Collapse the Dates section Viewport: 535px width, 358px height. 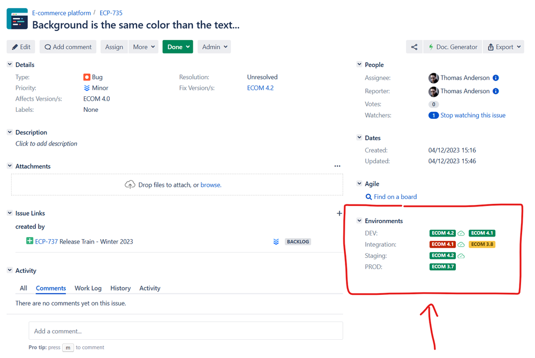[359, 138]
